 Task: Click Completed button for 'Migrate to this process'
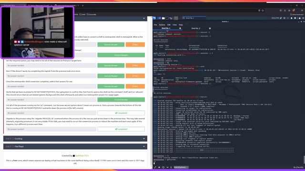tap(121, 129)
